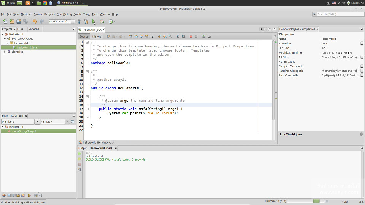Click the Previous Bookmark icon
The image size is (365, 205).
pyautogui.click(x=159, y=36)
